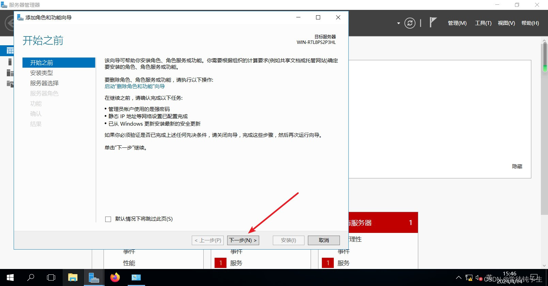Click the 隐藏 link in welcome panel
548x286 pixels.
click(x=517, y=166)
